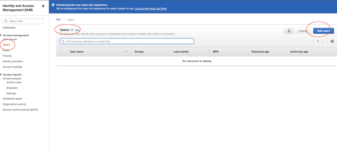Click the Last activity column header
Viewport: 337px width, 154px height.
coord(181,52)
